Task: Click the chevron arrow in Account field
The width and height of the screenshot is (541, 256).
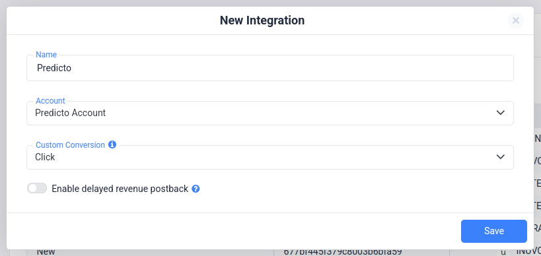Action: coord(500,113)
